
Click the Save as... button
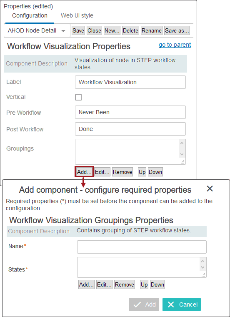click(177, 30)
